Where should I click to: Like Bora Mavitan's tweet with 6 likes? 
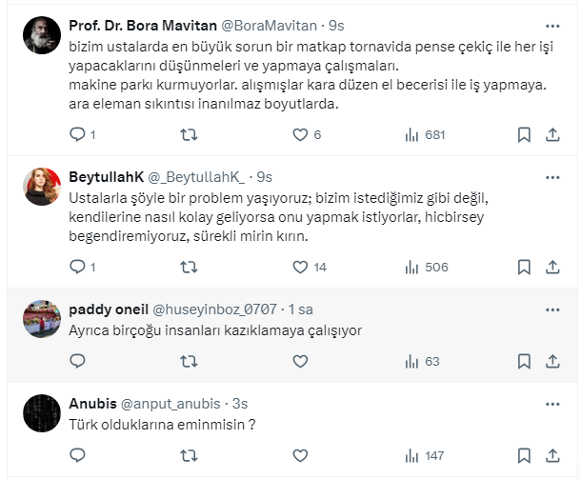(x=300, y=135)
